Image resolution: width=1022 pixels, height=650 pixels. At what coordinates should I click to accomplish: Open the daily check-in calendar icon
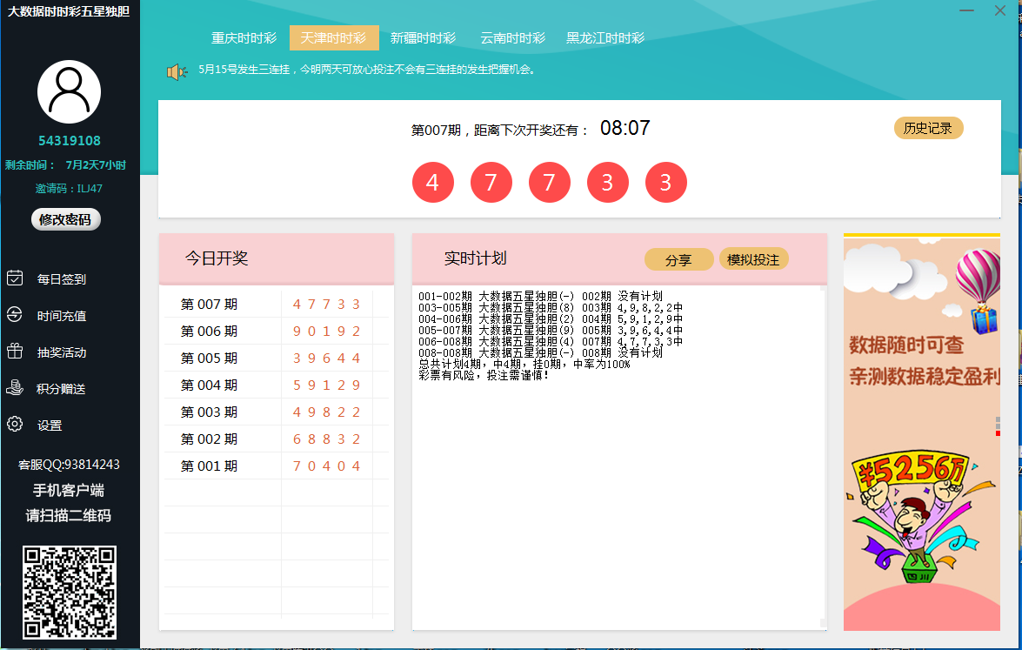(x=14, y=278)
